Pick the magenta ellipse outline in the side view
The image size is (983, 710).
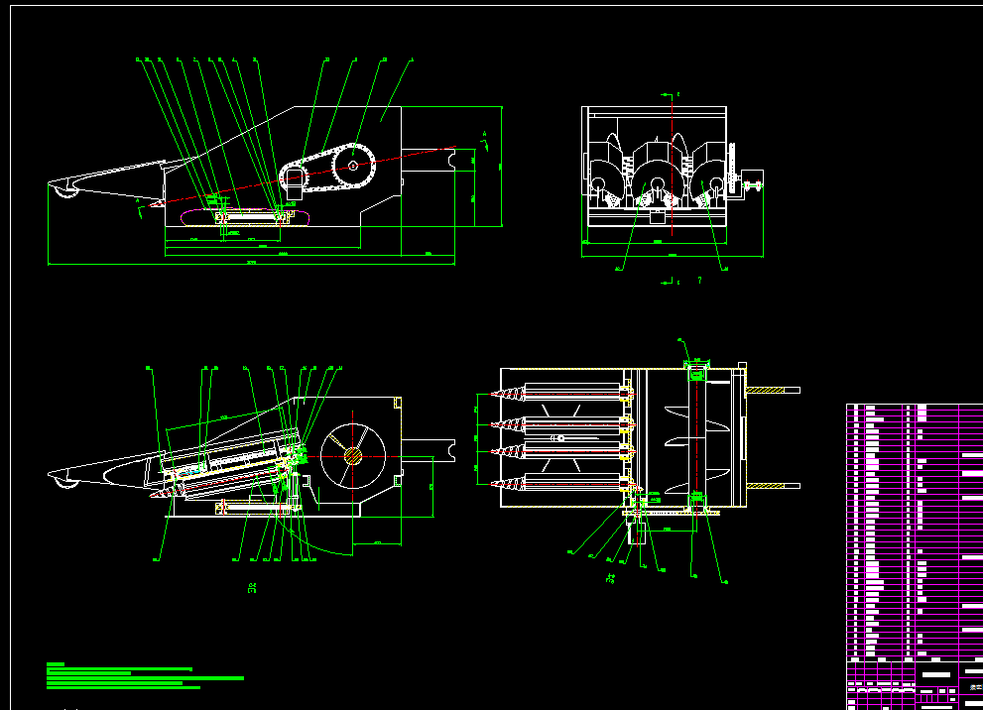click(x=245, y=217)
